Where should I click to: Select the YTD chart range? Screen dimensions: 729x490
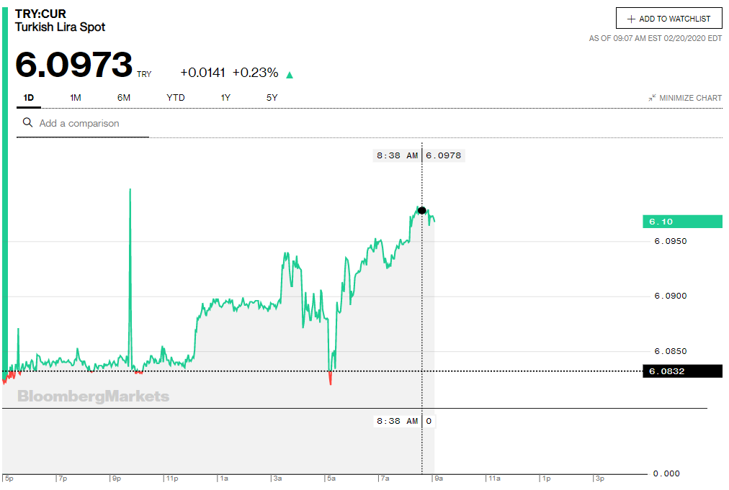tap(176, 97)
